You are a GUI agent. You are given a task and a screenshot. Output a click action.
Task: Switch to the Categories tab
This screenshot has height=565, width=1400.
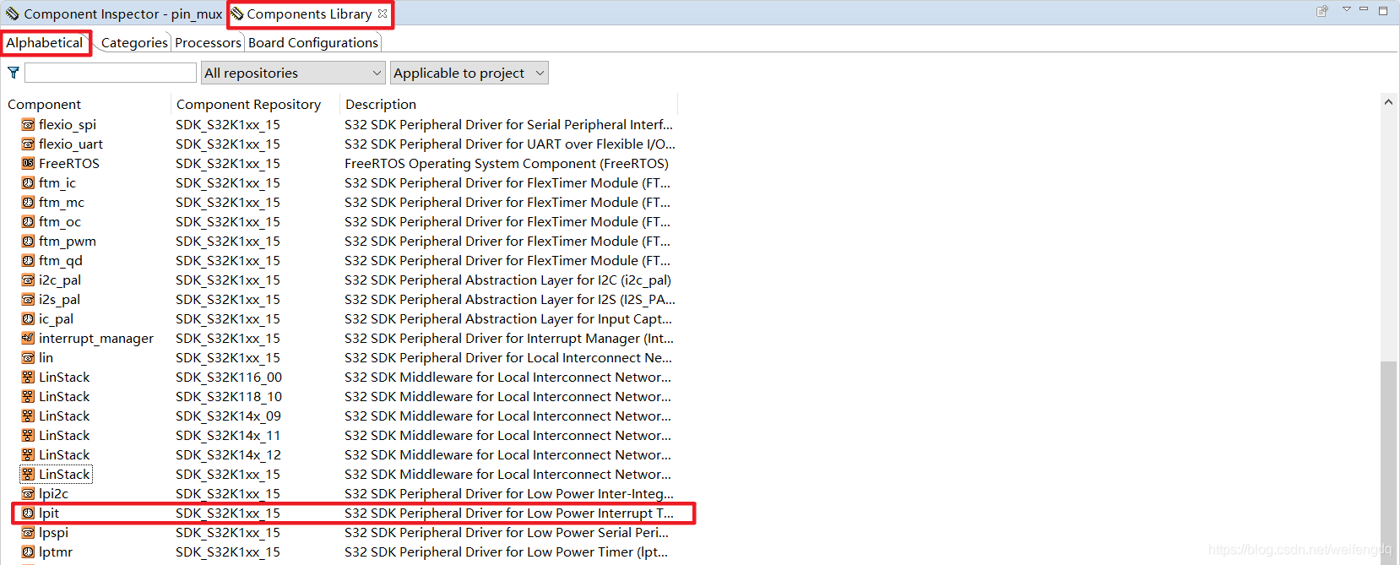(134, 43)
